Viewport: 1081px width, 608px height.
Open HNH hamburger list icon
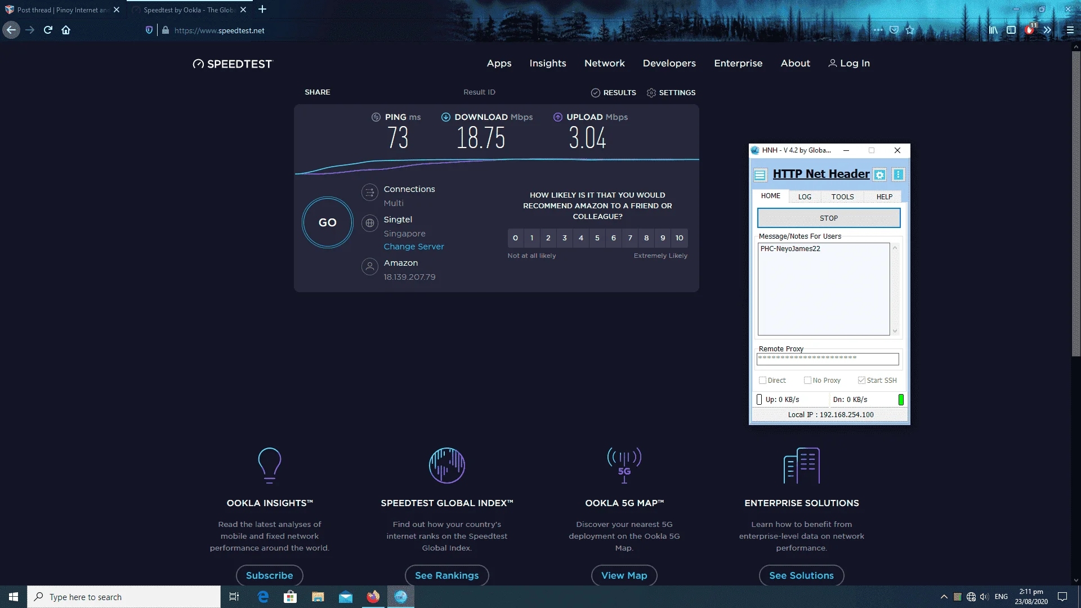(760, 175)
